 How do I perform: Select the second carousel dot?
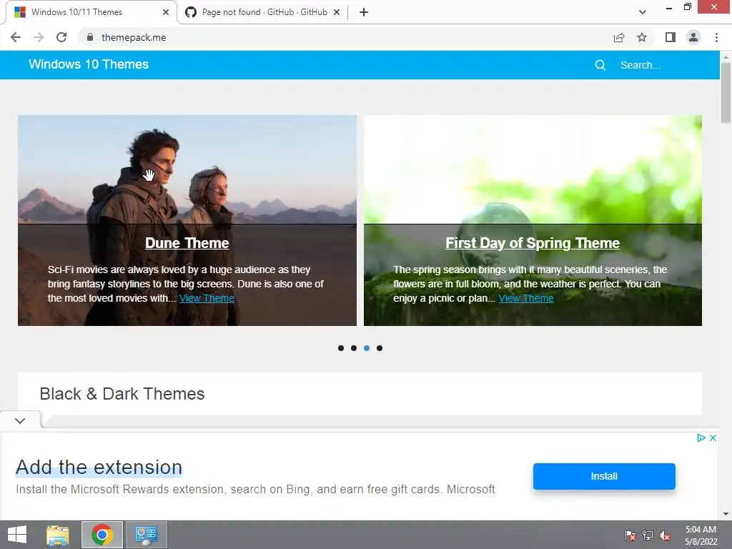354,348
